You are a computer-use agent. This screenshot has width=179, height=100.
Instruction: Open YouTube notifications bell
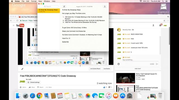tap(160, 25)
